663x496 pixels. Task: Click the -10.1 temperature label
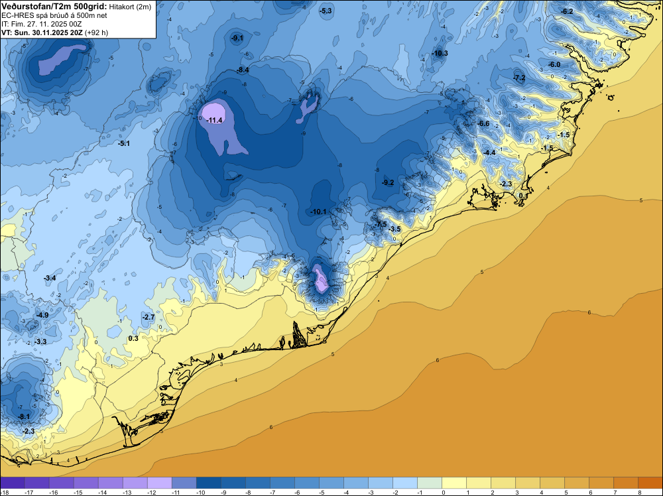(x=318, y=212)
